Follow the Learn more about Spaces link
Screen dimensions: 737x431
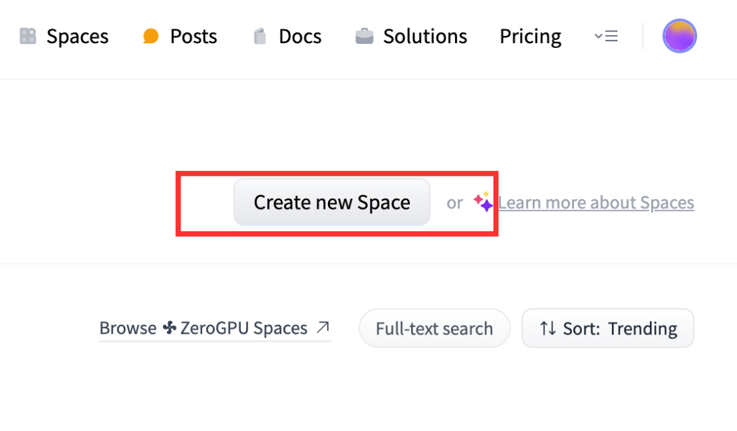click(x=596, y=203)
